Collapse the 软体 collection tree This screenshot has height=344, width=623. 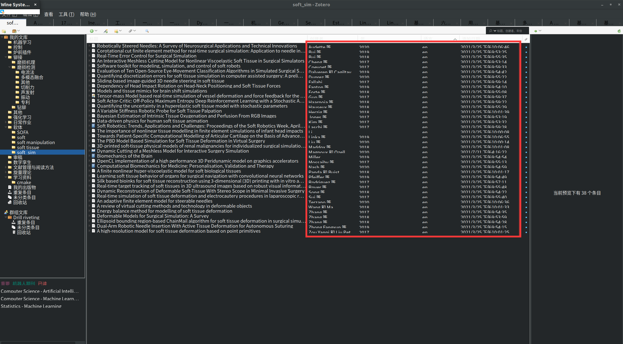pyautogui.click(x=6, y=127)
